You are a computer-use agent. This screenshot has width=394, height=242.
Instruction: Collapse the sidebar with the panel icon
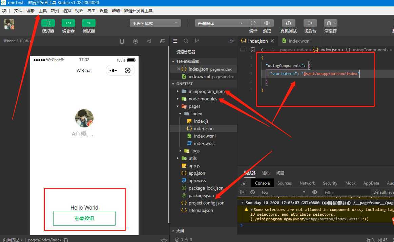pos(232,41)
